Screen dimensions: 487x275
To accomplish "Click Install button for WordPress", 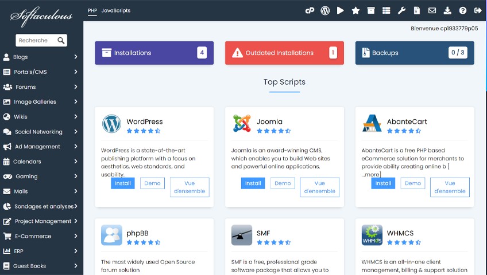I will pyautogui.click(x=122, y=183).
